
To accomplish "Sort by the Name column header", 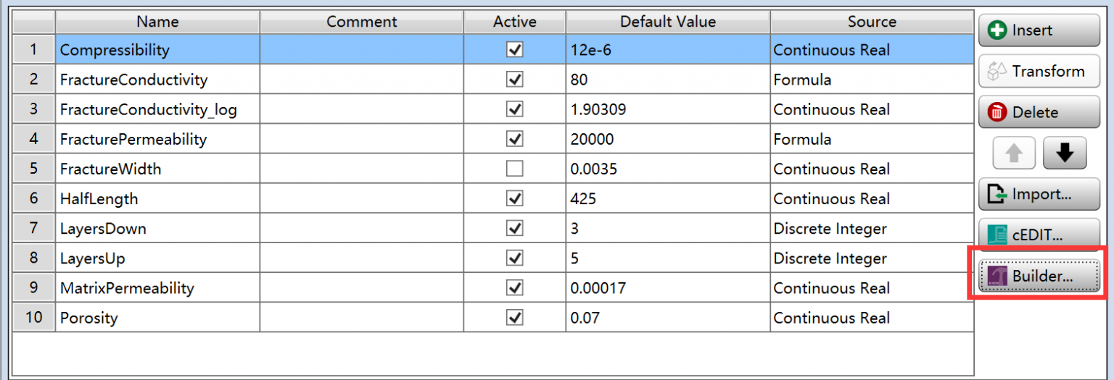I will (157, 22).
